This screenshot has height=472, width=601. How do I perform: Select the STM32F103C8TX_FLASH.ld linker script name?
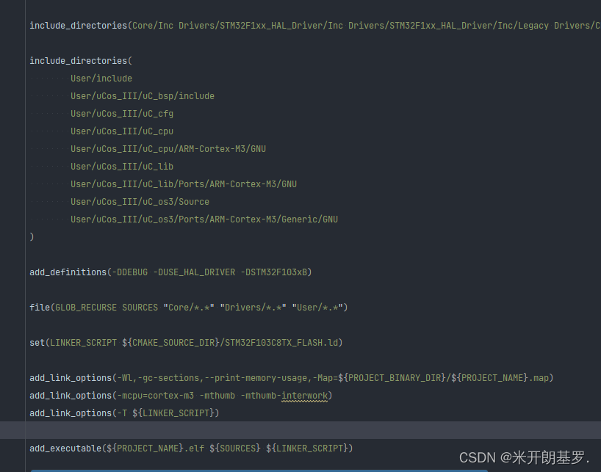pyautogui.click(x=279, y=342)
